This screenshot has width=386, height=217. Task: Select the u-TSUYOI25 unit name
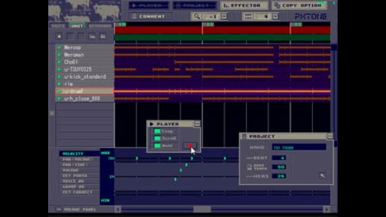[78, 70]
